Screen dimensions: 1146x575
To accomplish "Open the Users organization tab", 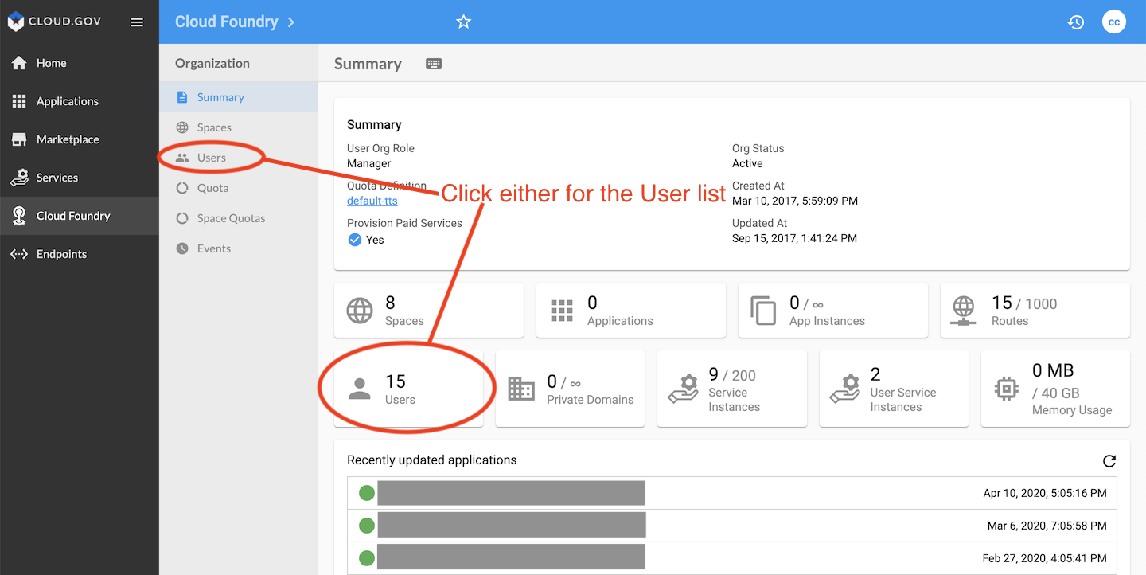I will (x=239, y=158).
